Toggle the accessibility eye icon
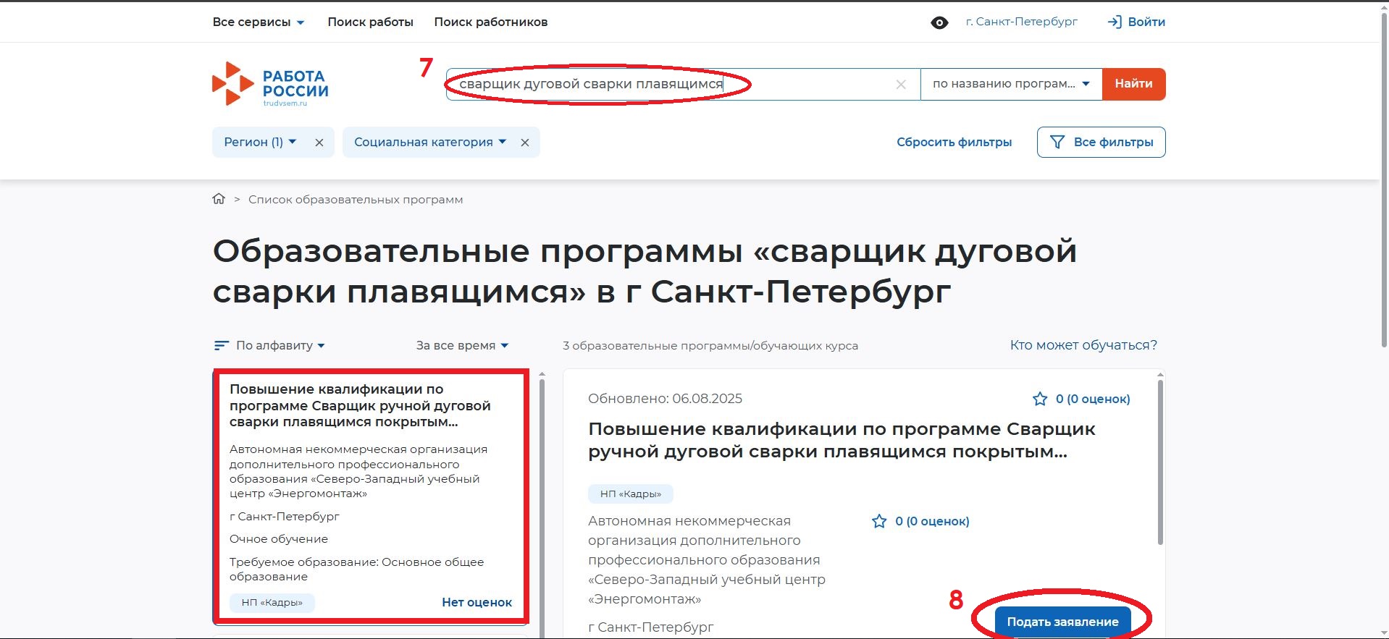 click(939, 22)
